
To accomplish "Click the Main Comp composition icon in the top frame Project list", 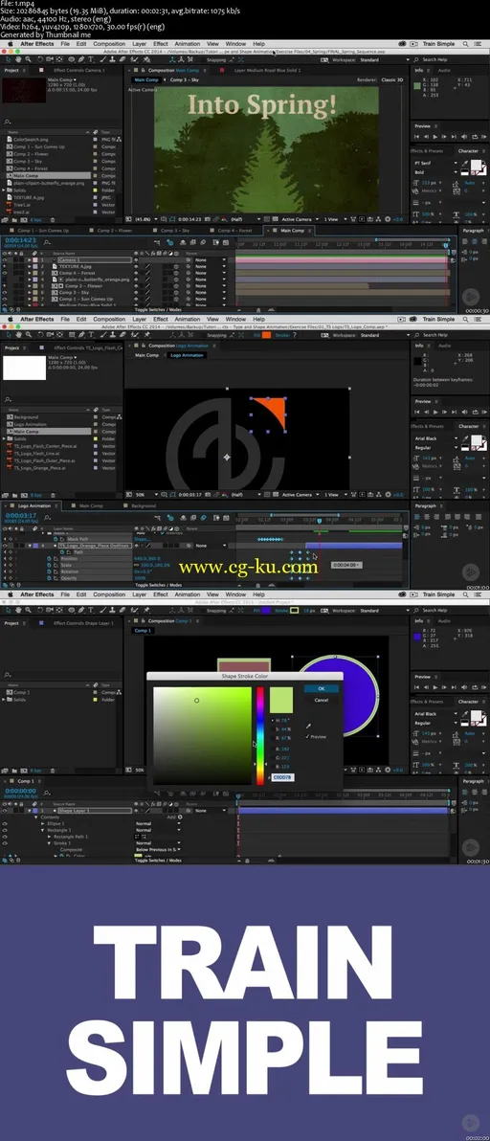I will pyautogui.click(x=10, y=175).
